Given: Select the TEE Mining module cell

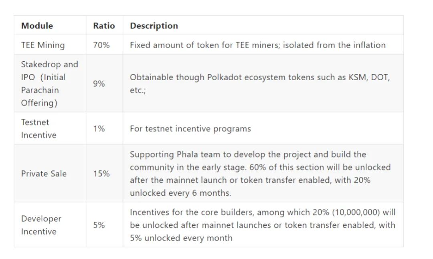Looking at the screenshot, I should point(50,45).
